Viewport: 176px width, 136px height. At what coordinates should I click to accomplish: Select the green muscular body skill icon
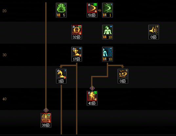click(x=108, y=30)
